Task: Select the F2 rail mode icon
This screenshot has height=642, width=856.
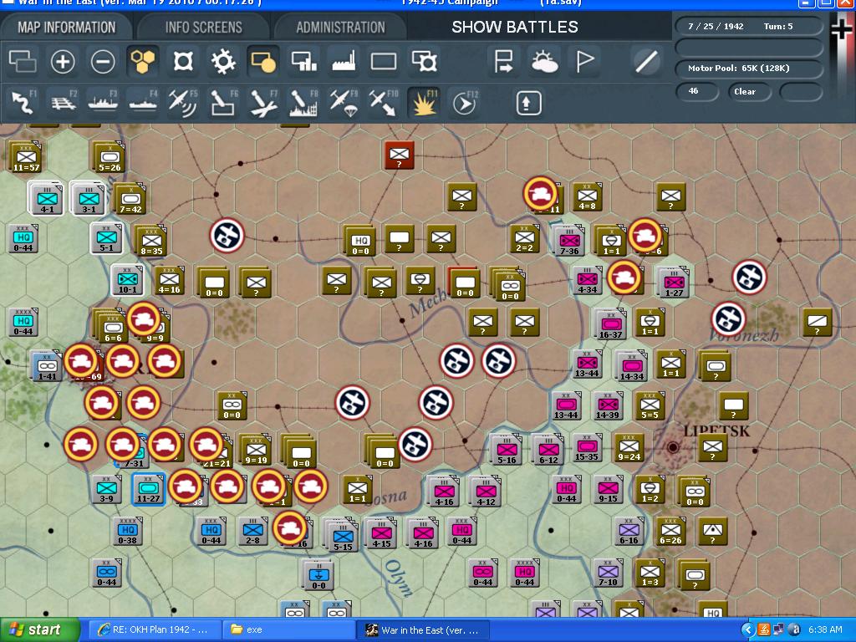Action: pos(63,103)
